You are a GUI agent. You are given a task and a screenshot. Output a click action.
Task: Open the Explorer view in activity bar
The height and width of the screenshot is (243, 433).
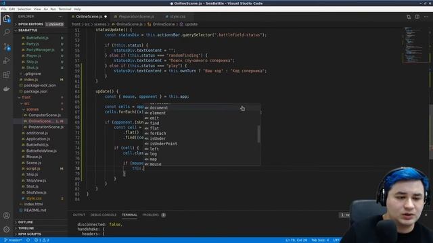(x=6, y=19)
